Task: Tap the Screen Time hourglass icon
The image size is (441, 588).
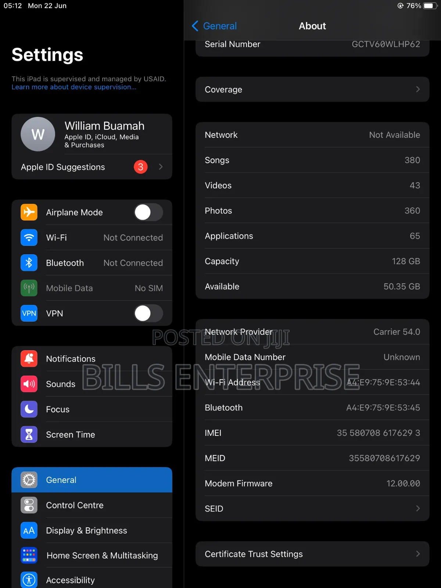Action: [29, 434]
